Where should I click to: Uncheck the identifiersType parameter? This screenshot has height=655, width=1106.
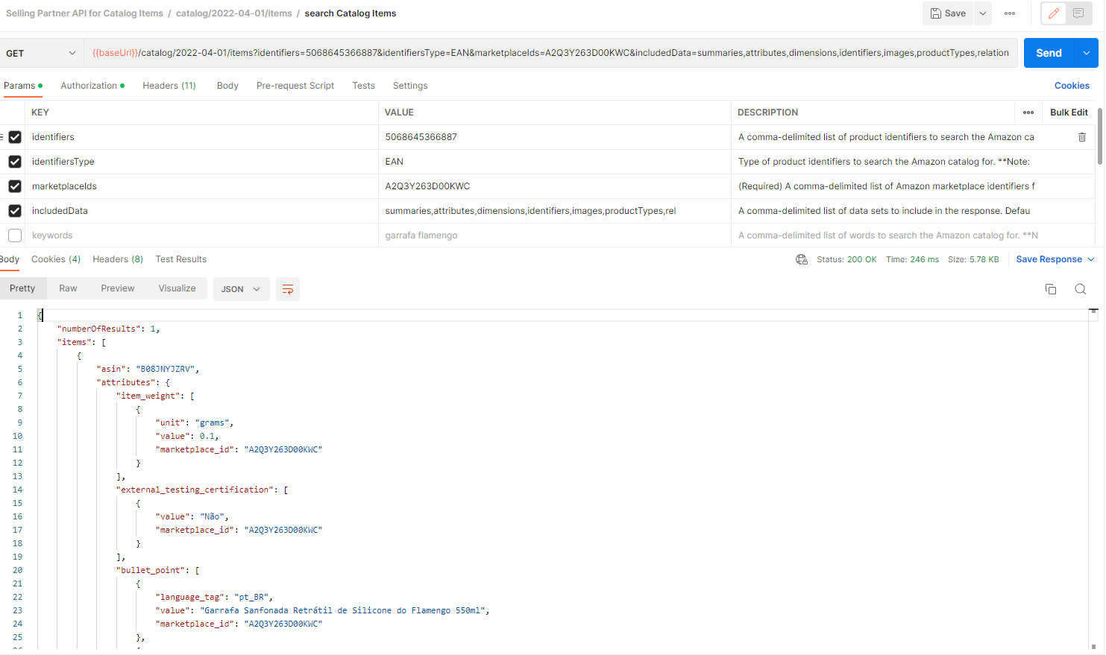15,162
